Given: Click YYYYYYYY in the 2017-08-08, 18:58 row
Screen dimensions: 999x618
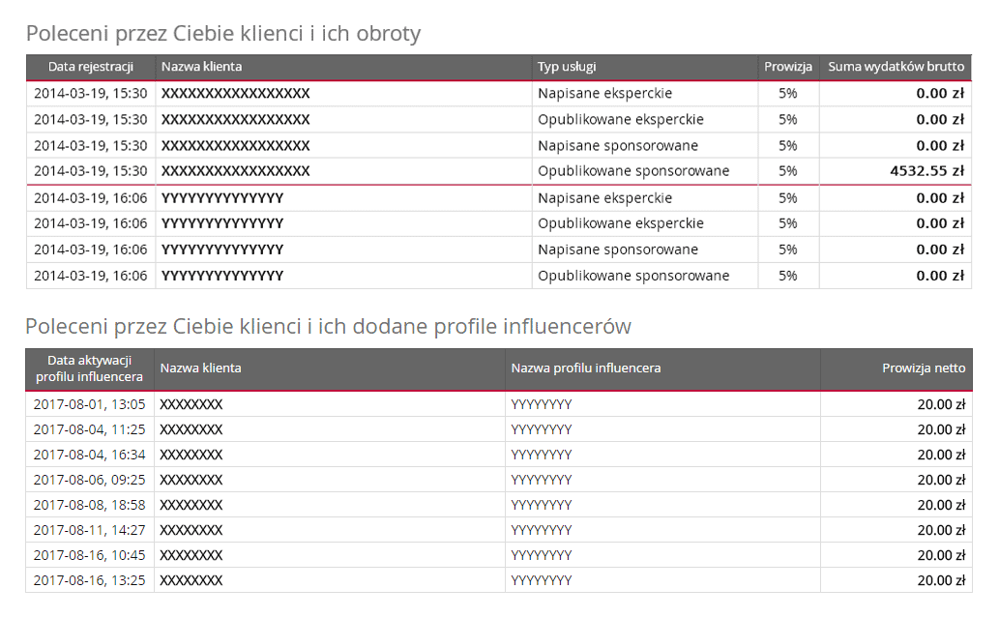Looking at the screenshot, I should 542,505.
